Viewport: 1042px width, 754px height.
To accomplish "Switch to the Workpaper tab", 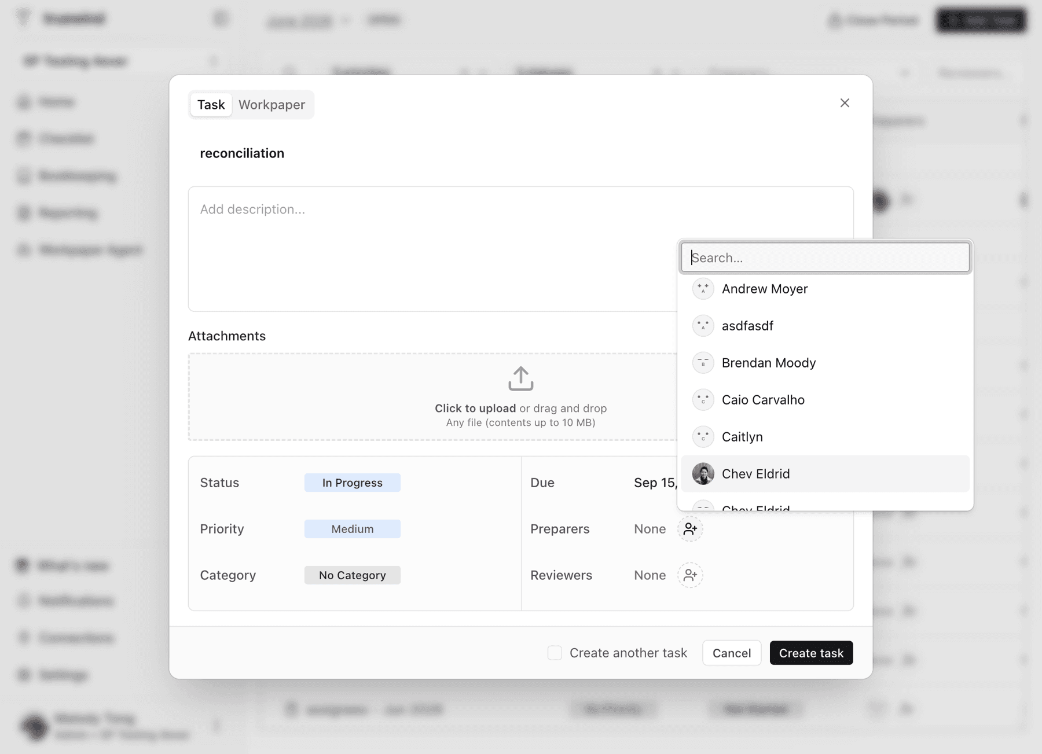I will point(271,105).
